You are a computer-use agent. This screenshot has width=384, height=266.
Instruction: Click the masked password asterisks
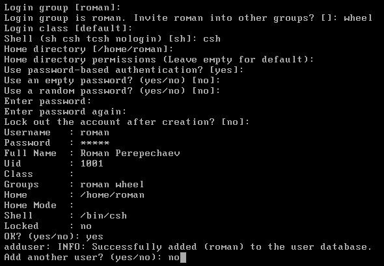(x=95, y=142)
